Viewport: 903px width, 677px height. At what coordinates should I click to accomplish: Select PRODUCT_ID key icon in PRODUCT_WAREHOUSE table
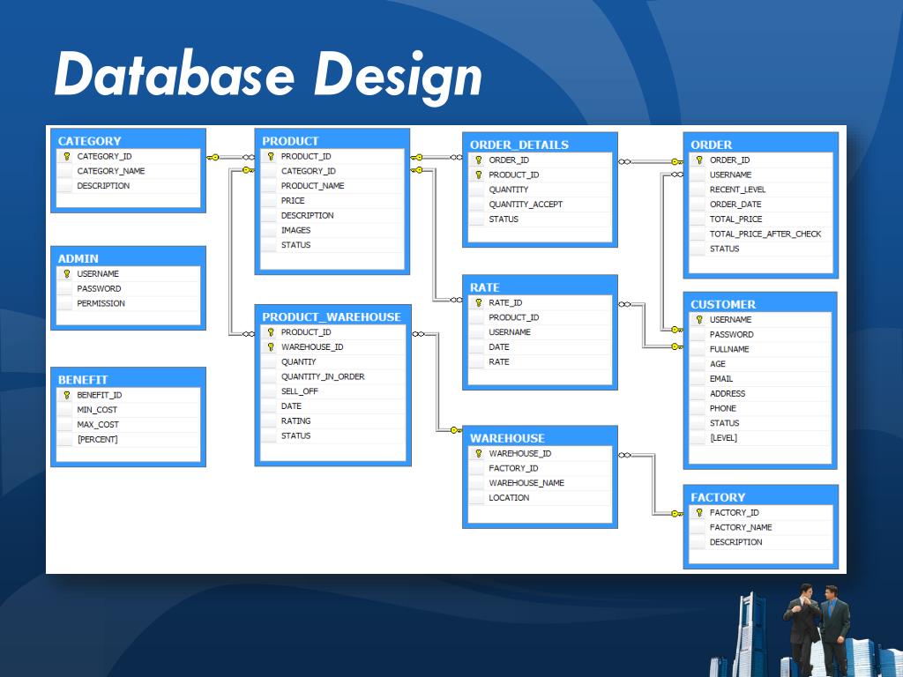tap(271, 332)
